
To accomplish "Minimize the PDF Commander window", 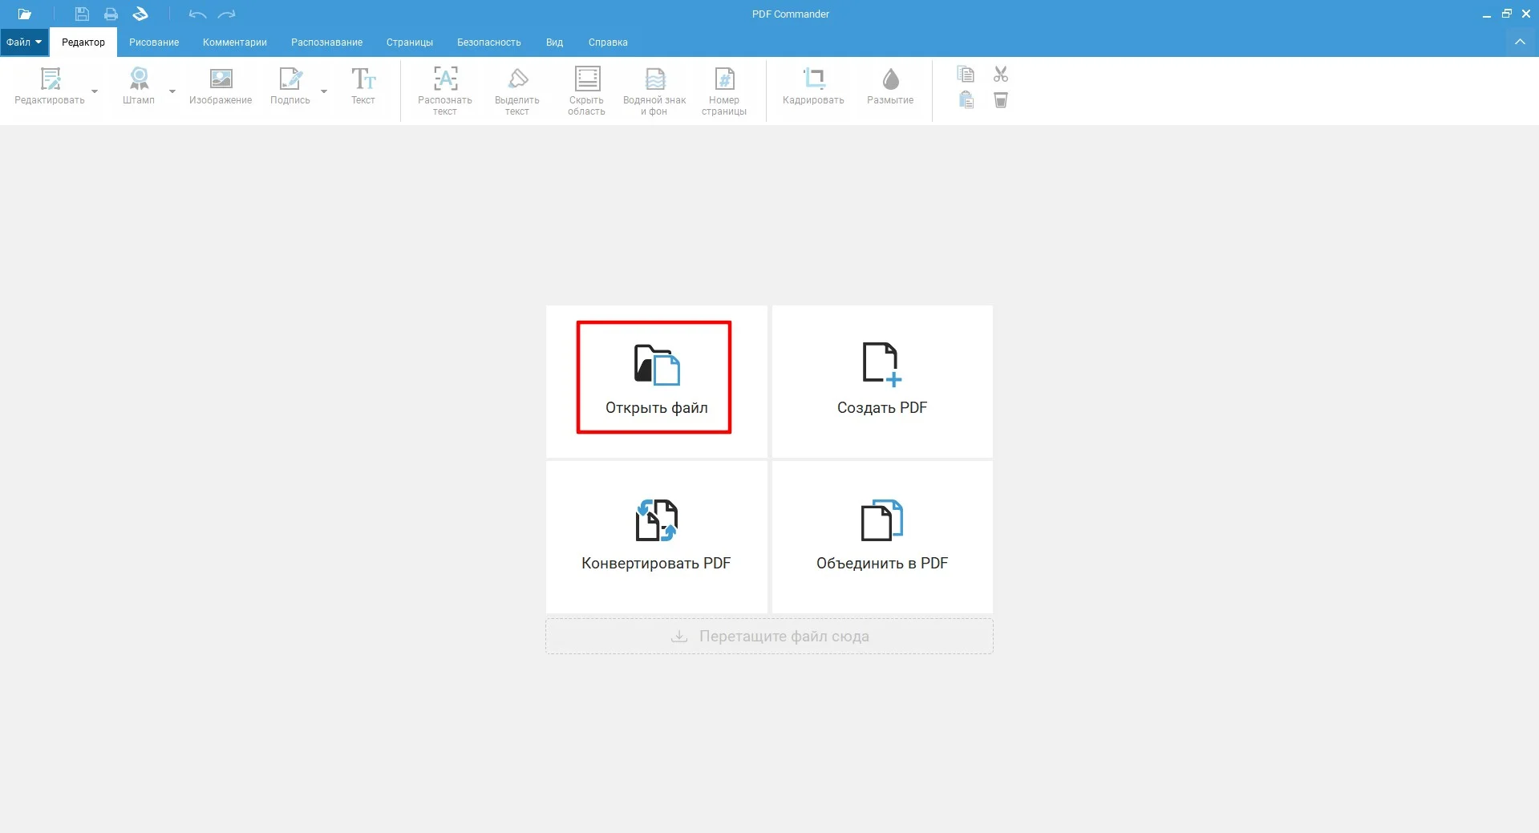I will point(1487,14).
